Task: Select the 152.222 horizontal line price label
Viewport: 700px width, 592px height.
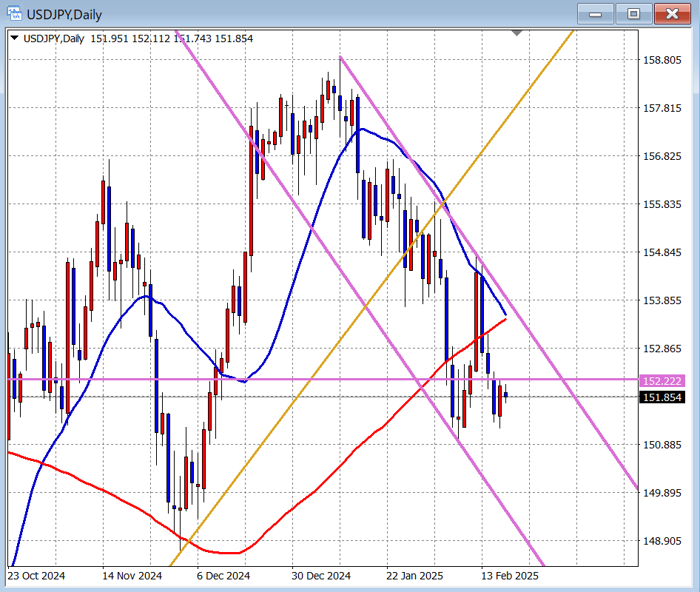Action: coord(662,380)
